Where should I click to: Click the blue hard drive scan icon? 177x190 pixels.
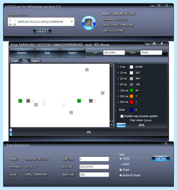click(89, 23)
